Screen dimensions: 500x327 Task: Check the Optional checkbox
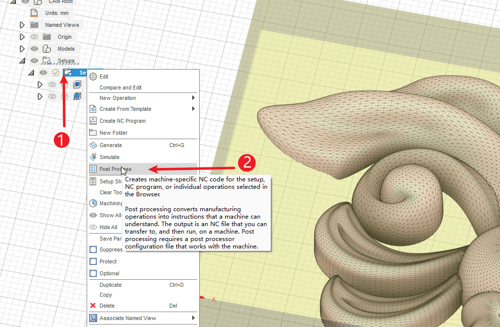point(93,273)
